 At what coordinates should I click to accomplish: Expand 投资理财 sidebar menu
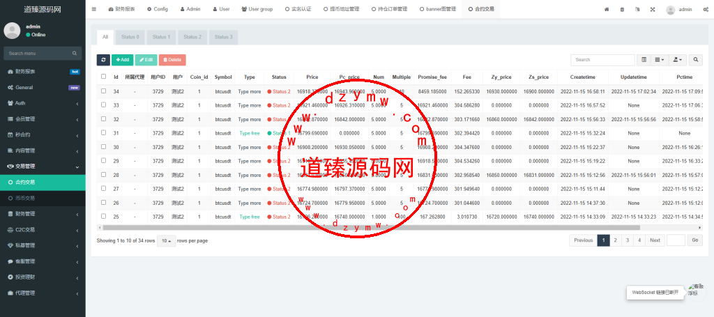pyautogui.click(x=43, y=277)
